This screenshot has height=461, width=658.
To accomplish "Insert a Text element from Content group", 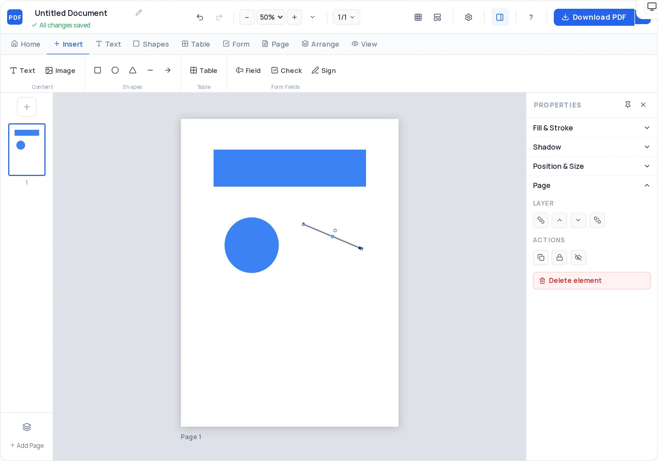I will [x=23, y=70].
